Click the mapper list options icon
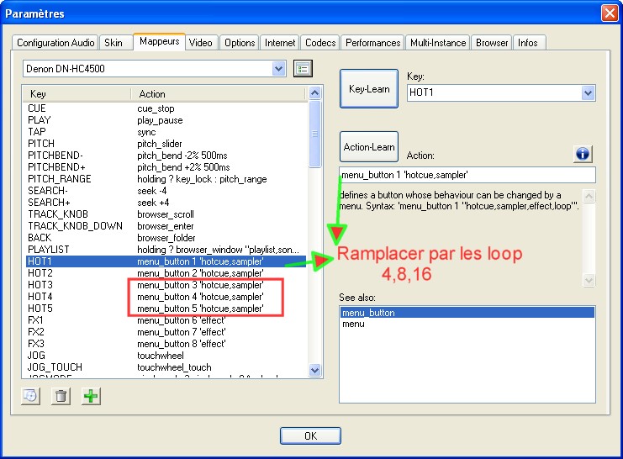Image resolution: width=623 pixels, height=459 pixels. [x=304, y=68]
